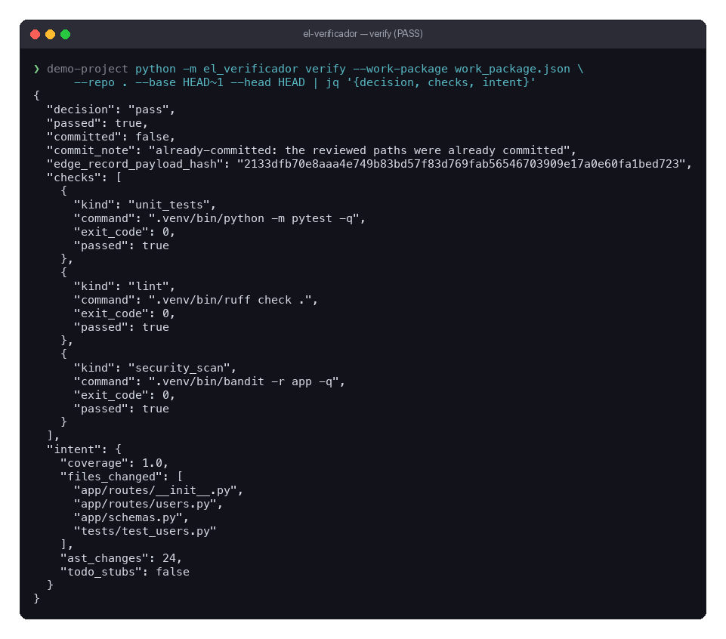This screenshot has width=726, height=639.
Task: Click the ruff check . command line
Action: [x=196, y=300]
